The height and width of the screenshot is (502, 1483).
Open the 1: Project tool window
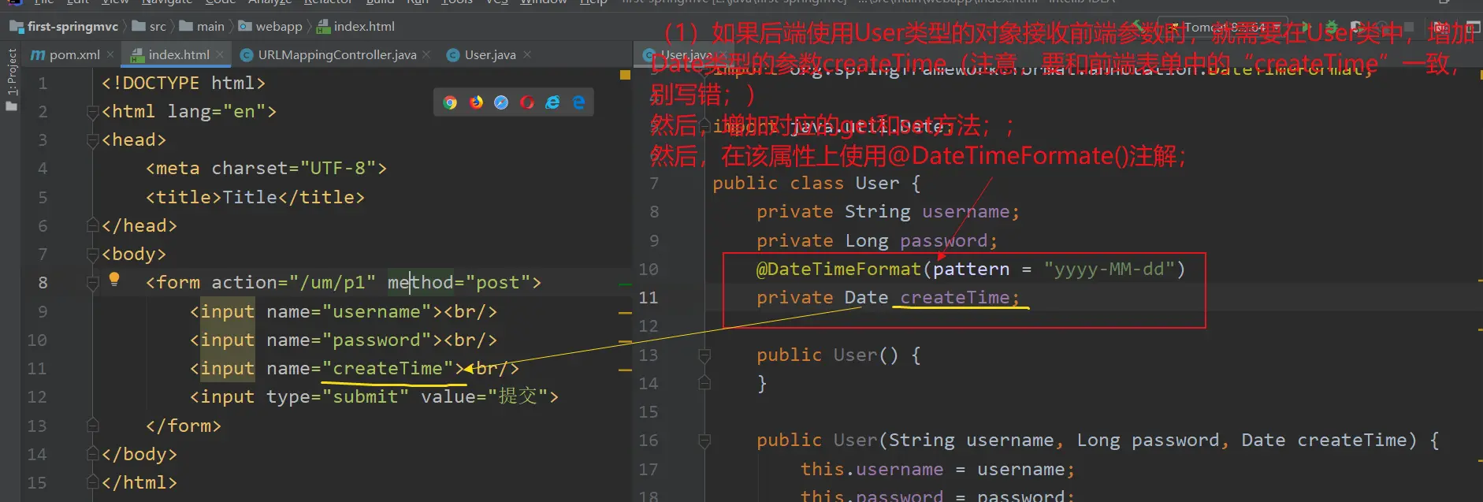(x=11, y=79)
